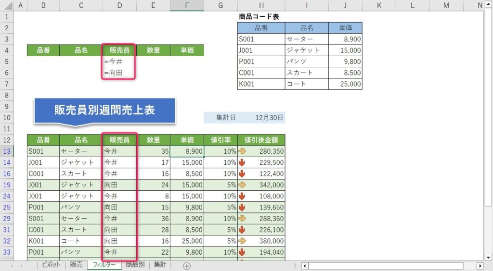The image size is (493, 271).
Task: Select the 販売員別週間売上表 title shape
Action: (x=104, y=110)
